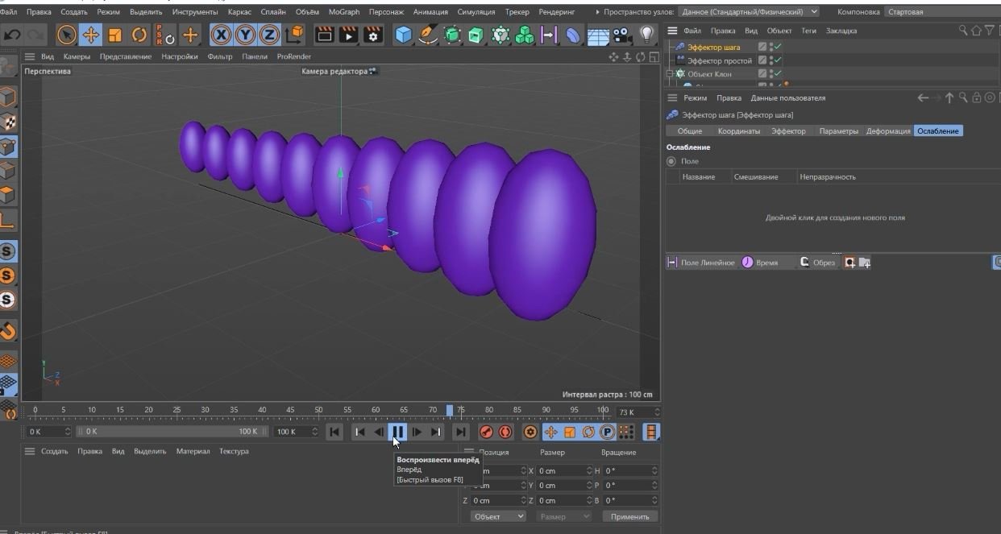1001x534 pixels.
Task: Toggle X axis lock button
Action: (x=221, y=35)
